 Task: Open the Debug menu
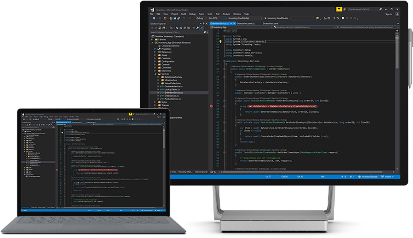(x=192, y=14)
